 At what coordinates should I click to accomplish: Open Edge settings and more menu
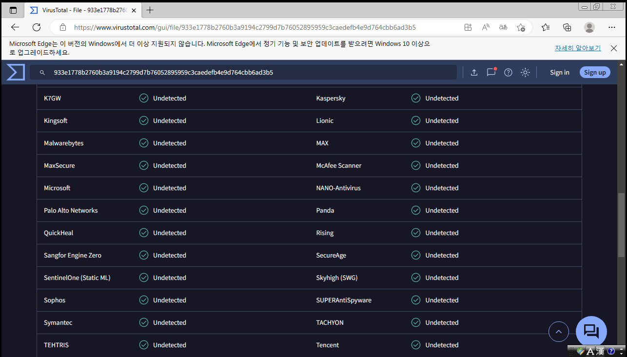(x=612, y=27)
